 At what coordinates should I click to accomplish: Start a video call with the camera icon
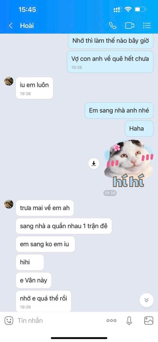coord(129,26)
